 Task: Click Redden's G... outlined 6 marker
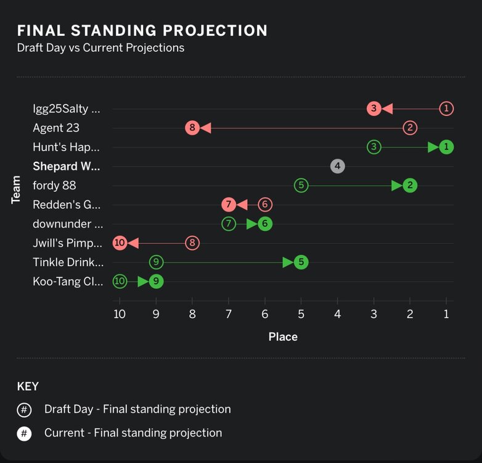click(x=265, y=204)
